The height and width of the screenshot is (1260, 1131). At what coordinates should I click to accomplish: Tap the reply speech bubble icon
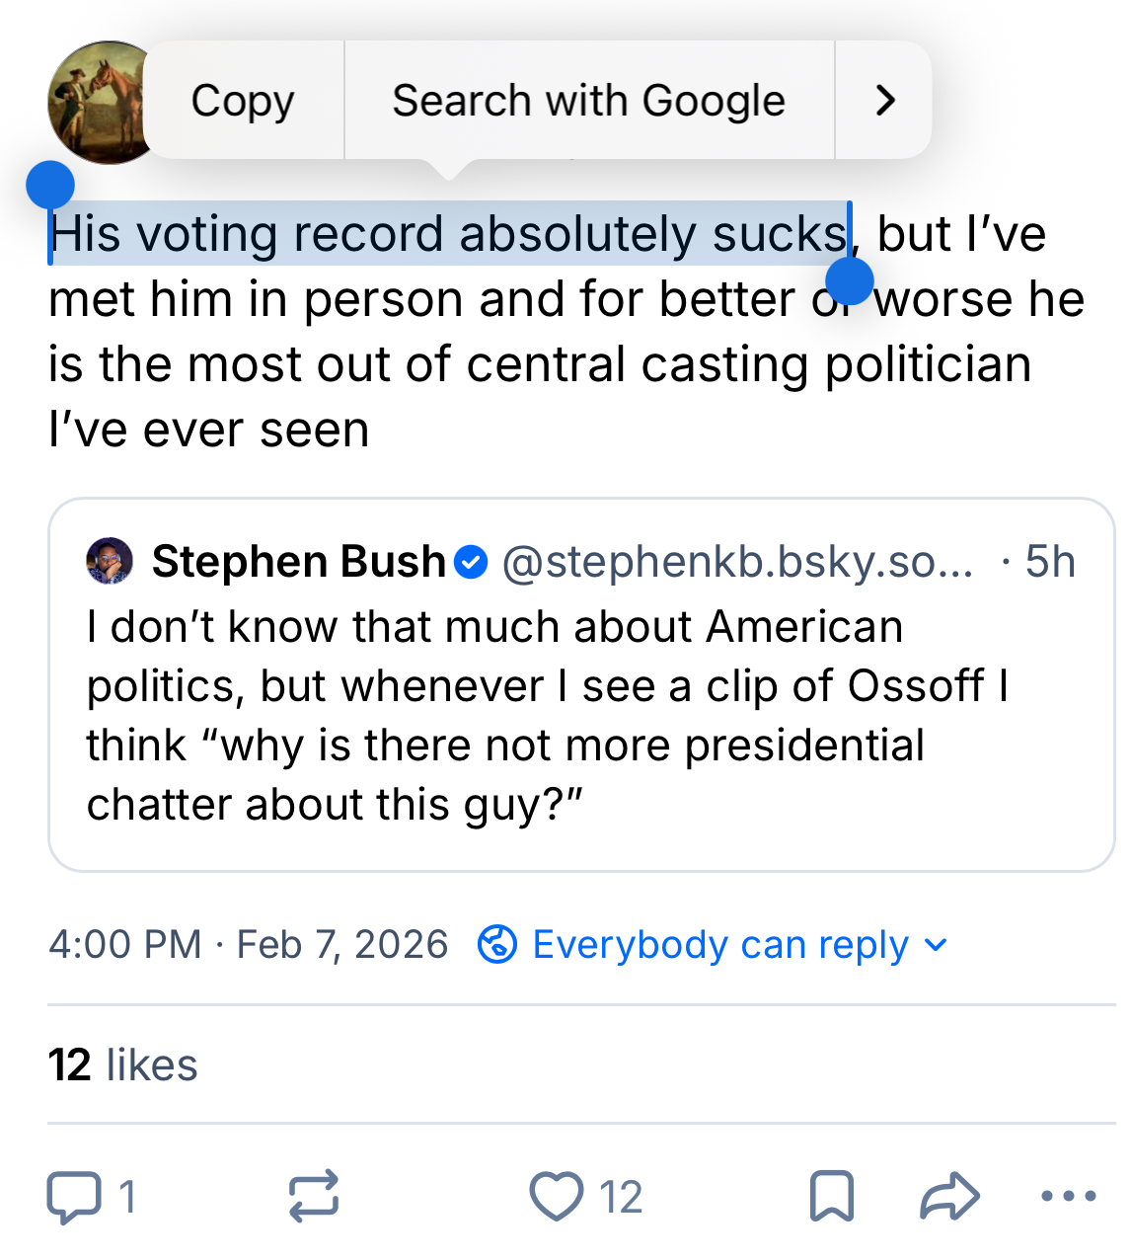[74, 1197]
